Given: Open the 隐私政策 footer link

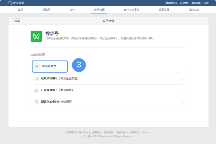Looking at the screenshot, I should 108,132.
